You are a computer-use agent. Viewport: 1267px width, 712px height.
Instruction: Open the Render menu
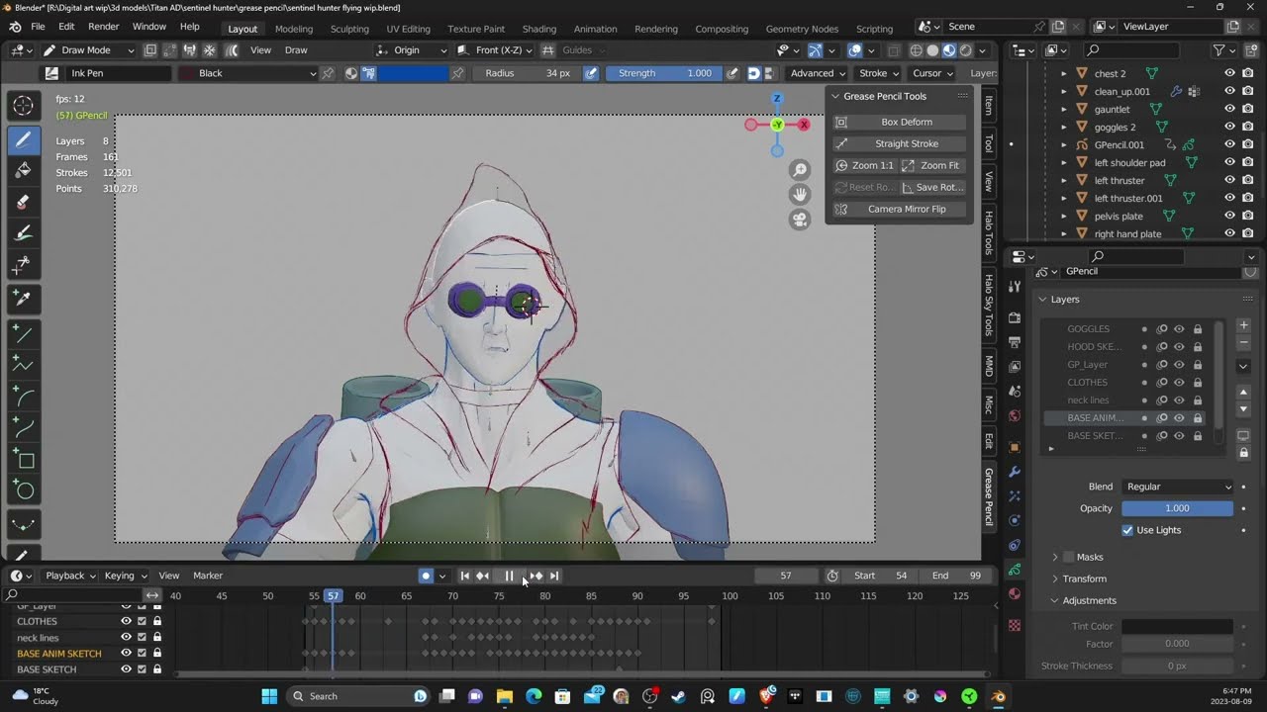pyautogui.click(x=104, y=27)
